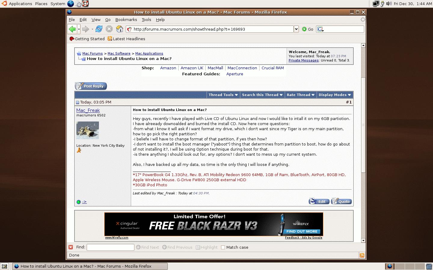Open the Thread Tools dropdown

tap(223, 95)
